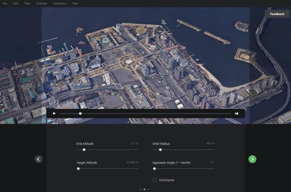Skip back to the animation start

(x=236, y=113)
